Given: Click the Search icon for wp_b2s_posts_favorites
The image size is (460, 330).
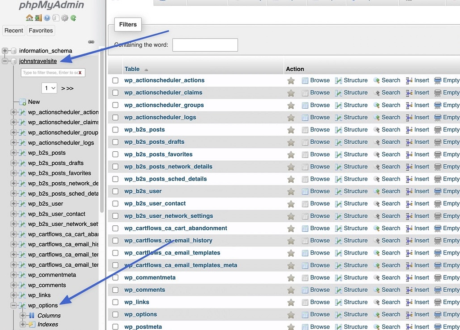Looking at the screenshot, I should pos(377,154).
